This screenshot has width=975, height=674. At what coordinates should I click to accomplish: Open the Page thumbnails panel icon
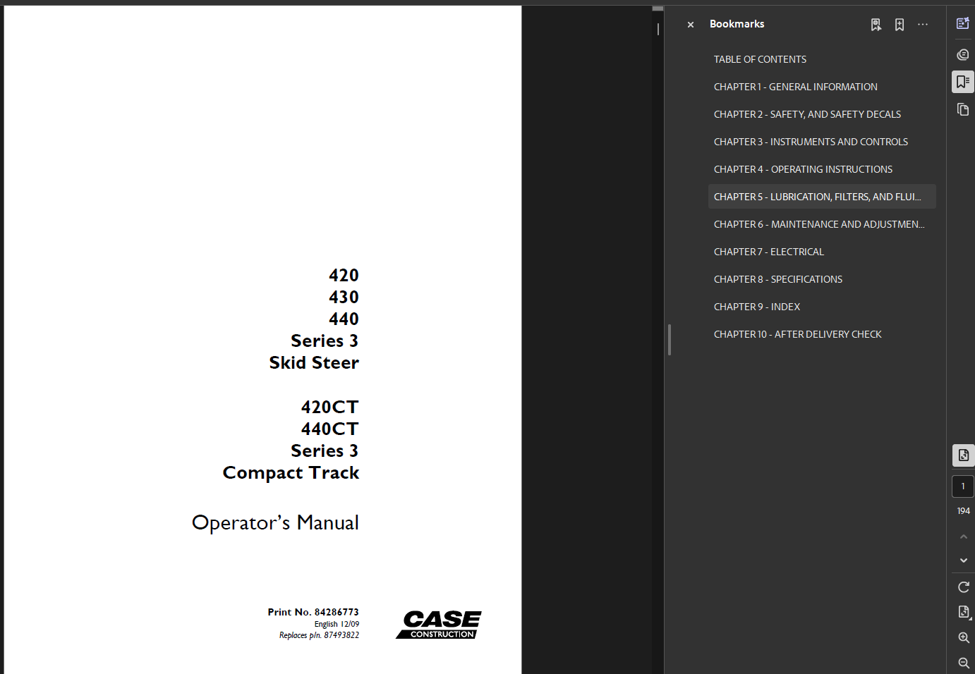962,109
